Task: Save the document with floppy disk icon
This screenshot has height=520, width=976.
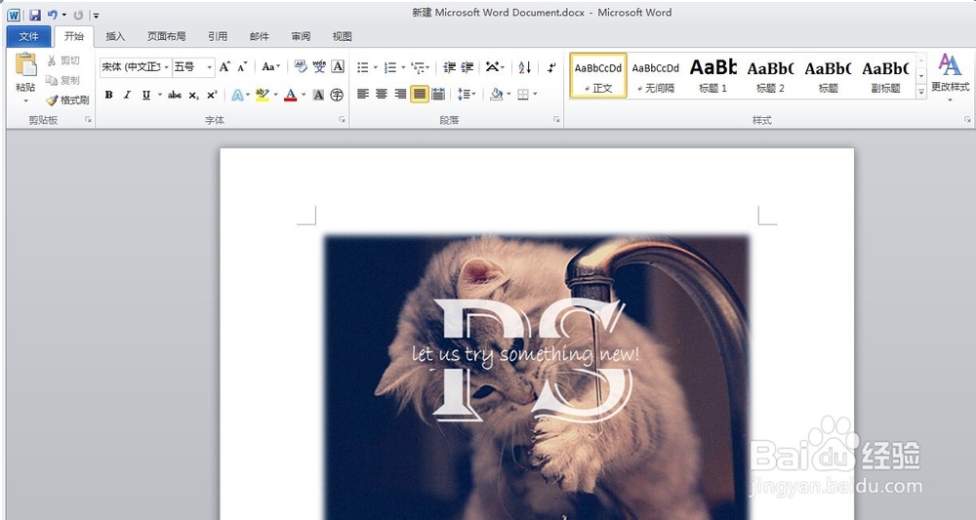Action: point(35,15)
